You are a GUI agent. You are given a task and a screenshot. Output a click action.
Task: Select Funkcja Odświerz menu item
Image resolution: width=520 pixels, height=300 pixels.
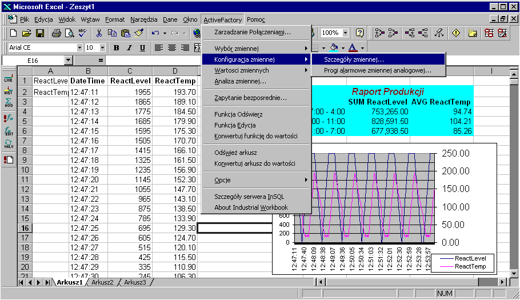(257, 114)
